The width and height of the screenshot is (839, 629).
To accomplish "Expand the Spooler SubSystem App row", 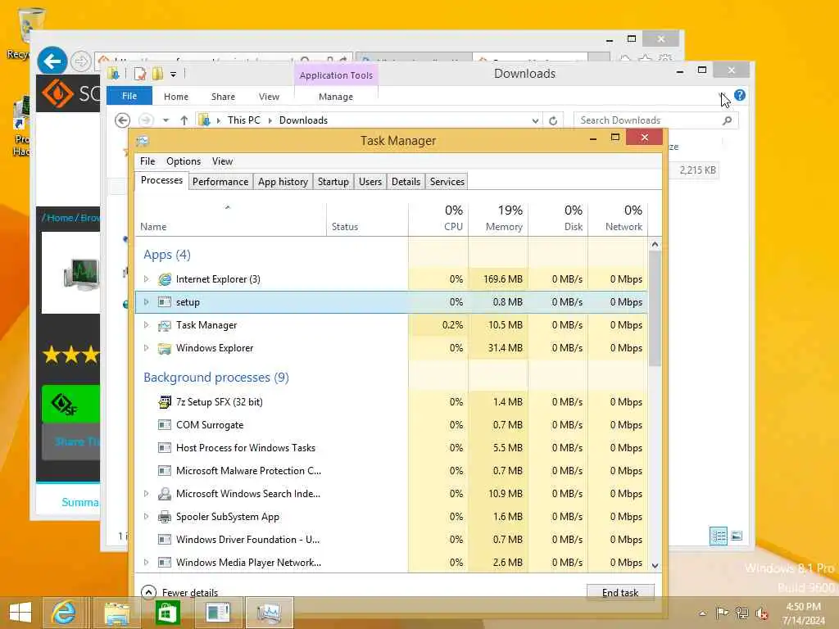I will pos(146,517).
